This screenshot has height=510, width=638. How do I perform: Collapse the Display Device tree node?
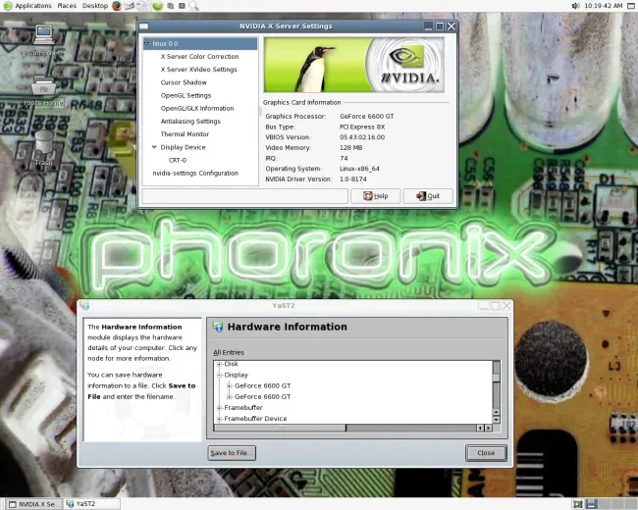154,147
